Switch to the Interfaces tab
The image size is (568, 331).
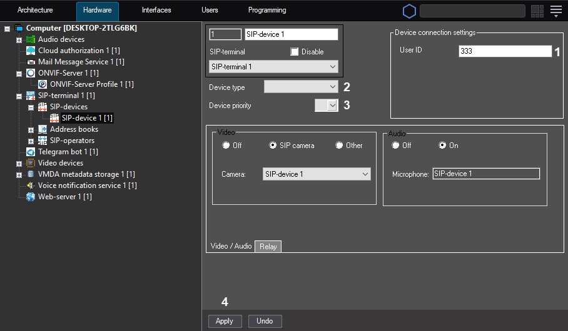point(156,11)
